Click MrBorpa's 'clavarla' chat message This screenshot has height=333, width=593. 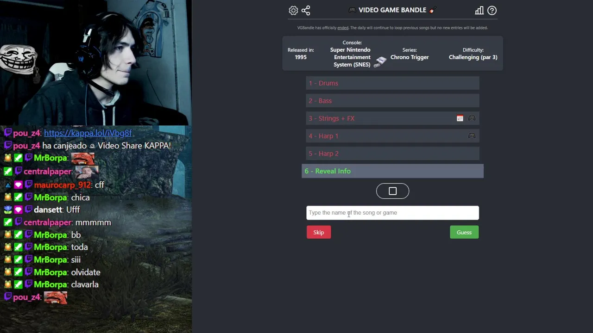coord(85,285)
